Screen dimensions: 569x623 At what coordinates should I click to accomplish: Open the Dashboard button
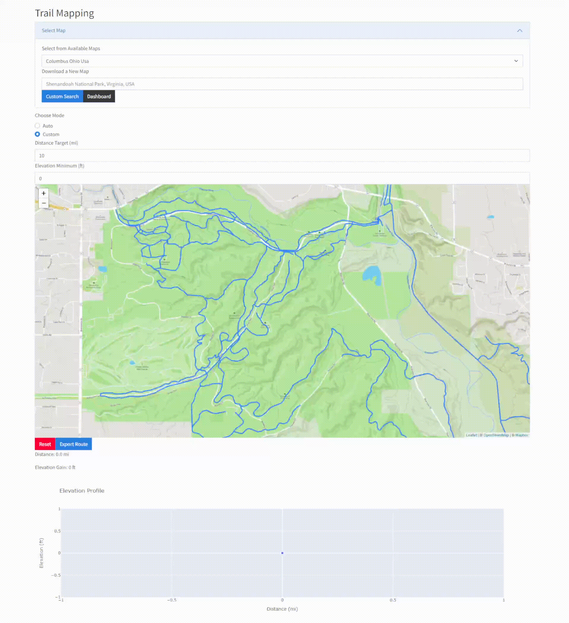[x=99, y=97]
